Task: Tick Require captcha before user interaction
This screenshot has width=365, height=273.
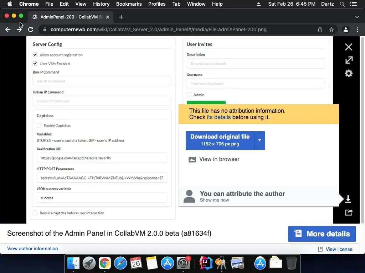Action: pyautogui.click(x=35, y=213)
